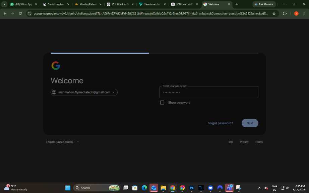Image resolution: width=309 pixels, height=193 pixels.
Task: Open File Explorer from the taskbar
Action: [x=163, y=188]
